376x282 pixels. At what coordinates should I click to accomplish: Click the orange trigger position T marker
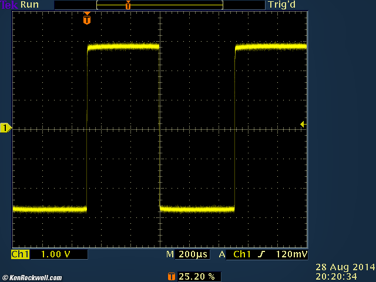[87, 19]
